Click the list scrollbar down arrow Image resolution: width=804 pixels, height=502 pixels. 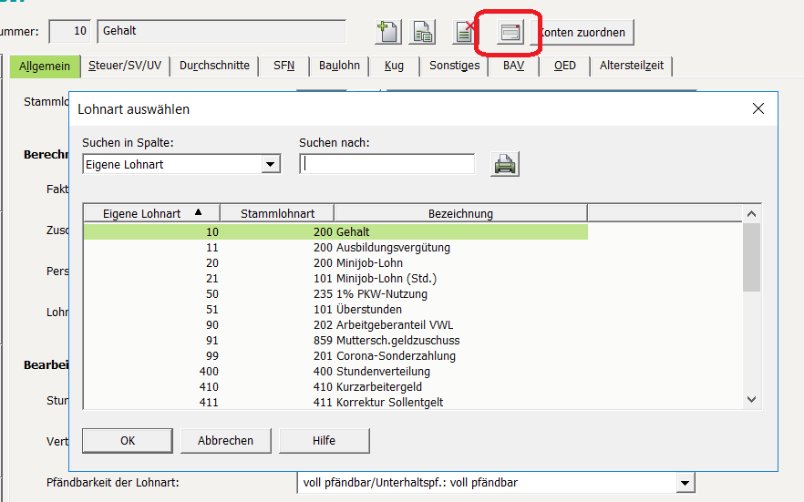tap(752, 400)
